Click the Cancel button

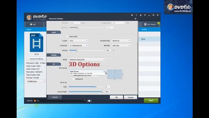tap(130, 97)
